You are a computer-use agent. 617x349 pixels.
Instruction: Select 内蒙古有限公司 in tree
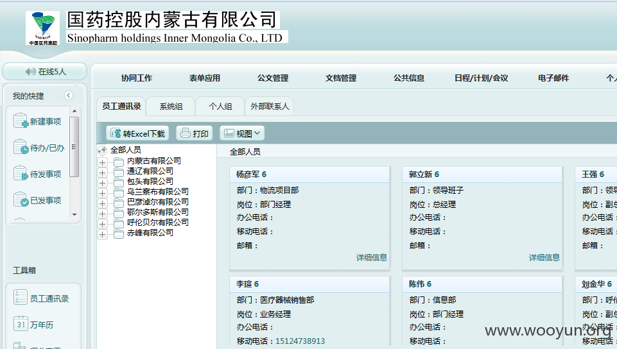pos(154,161)
